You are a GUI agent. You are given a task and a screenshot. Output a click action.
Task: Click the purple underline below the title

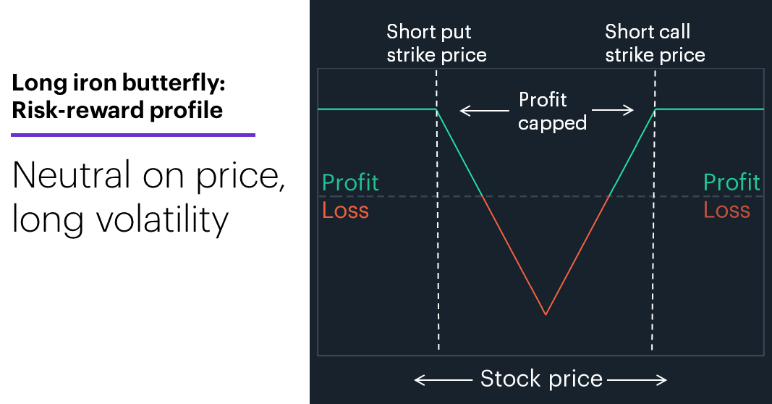pos(133,135)
